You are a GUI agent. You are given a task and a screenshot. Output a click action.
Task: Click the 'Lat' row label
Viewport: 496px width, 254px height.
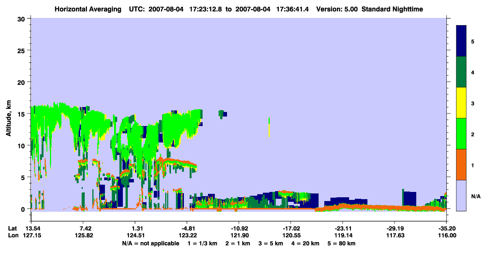(12, 228)
